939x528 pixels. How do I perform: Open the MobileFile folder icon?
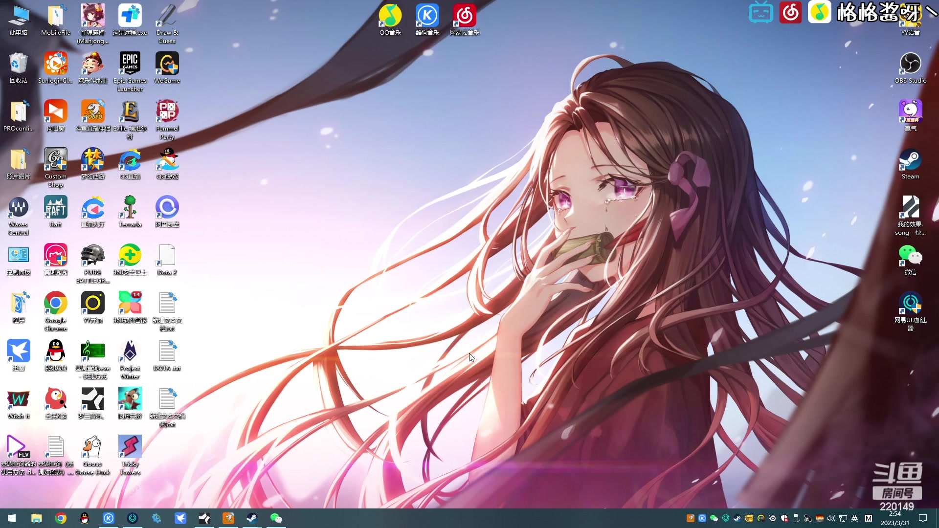[x=56, y=20]
